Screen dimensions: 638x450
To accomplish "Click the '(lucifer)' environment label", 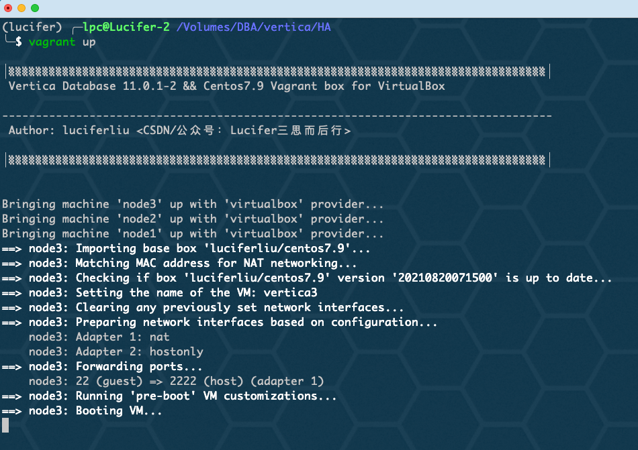I will [32, 27].
